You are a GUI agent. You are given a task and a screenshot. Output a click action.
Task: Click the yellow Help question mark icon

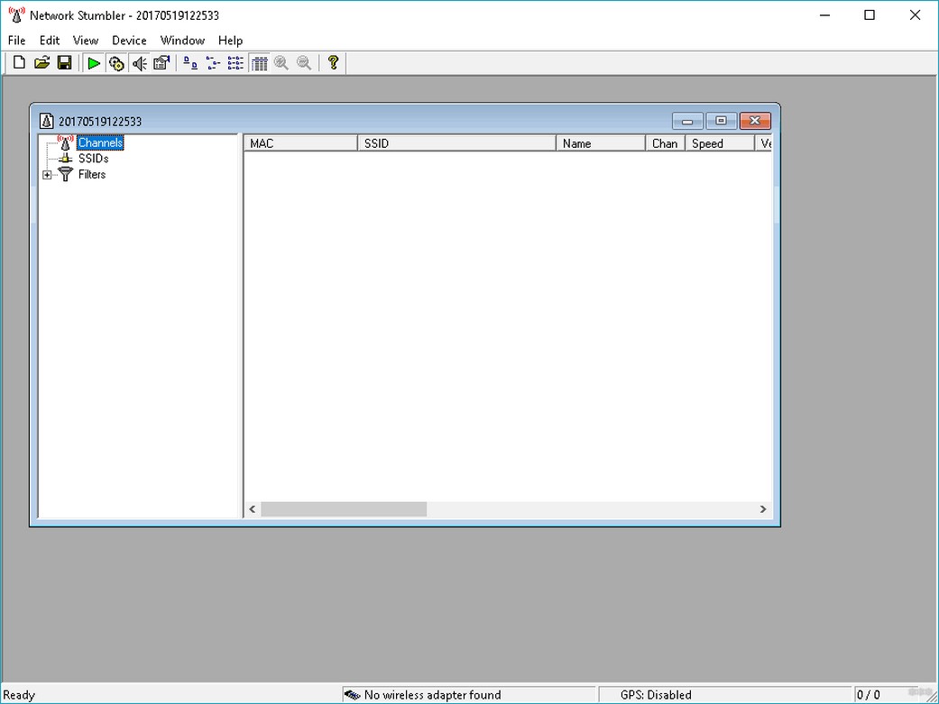tap(334, 63)
